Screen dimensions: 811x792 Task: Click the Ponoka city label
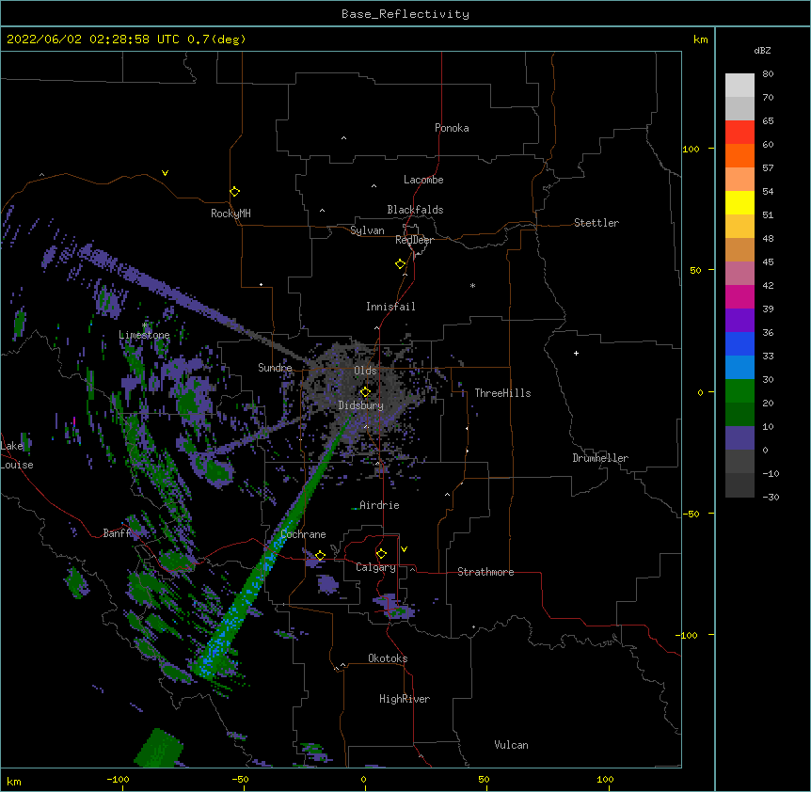point(452,128)
